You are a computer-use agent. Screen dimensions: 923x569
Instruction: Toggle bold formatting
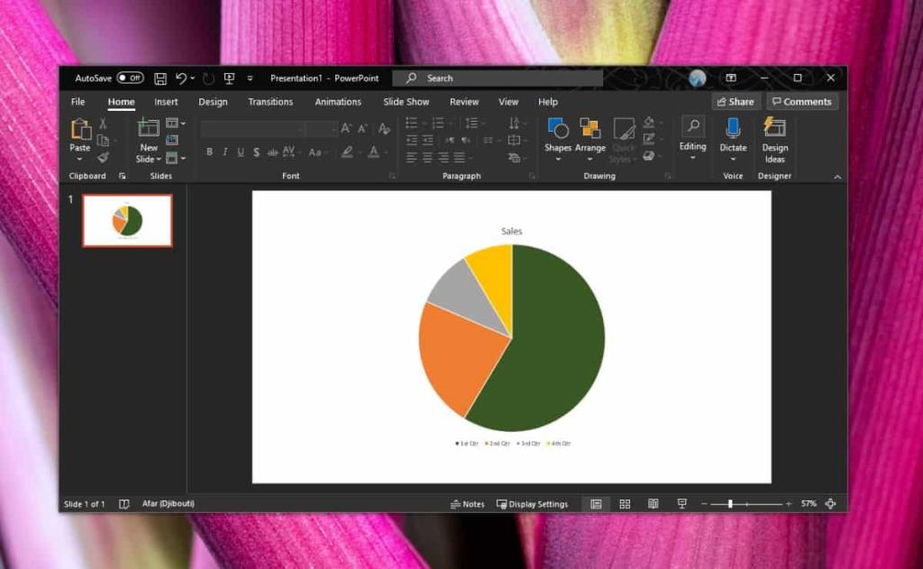209,151
